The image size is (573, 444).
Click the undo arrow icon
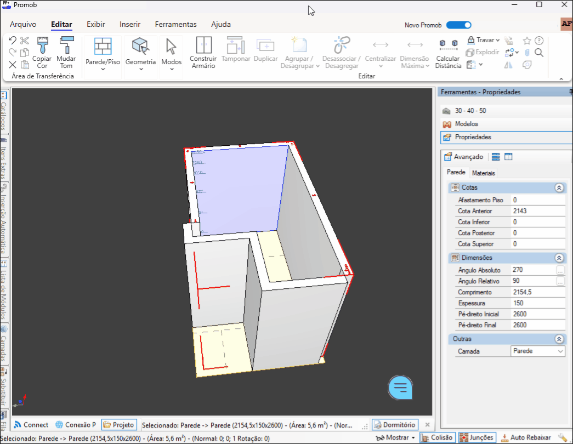pyautogui.click(x=13, y=41)
